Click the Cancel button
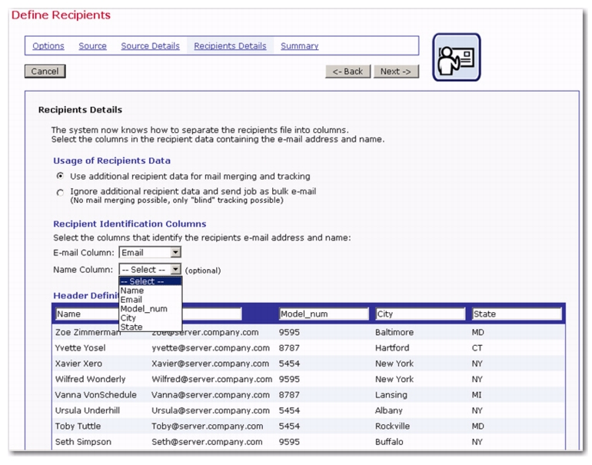The image size is (592, 465). coord(45,71)
